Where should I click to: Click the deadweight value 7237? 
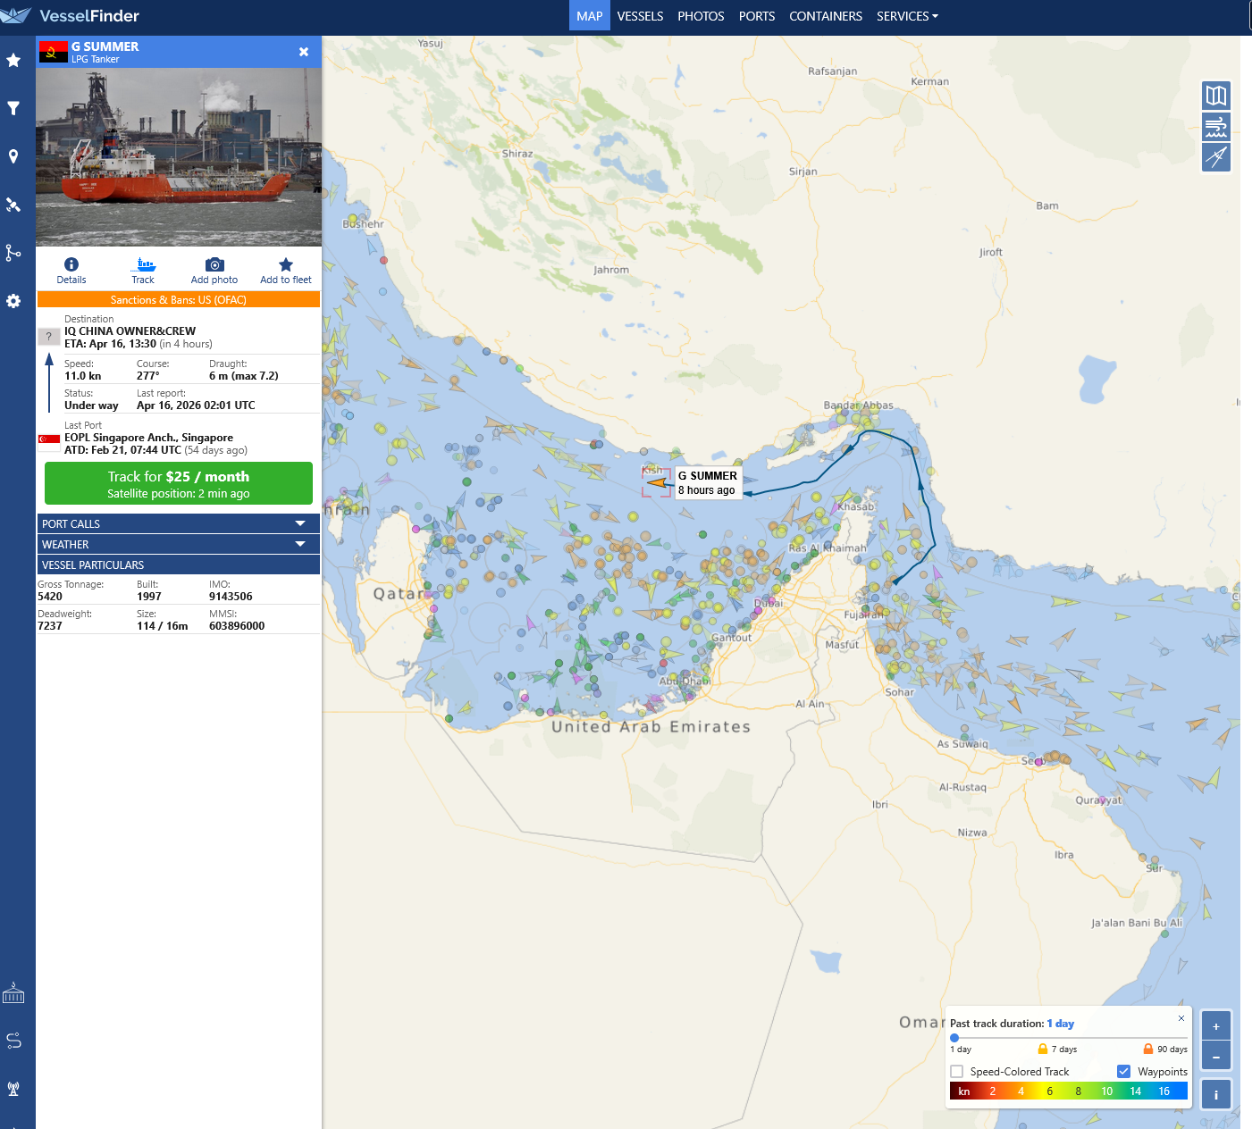pos(50,626)
